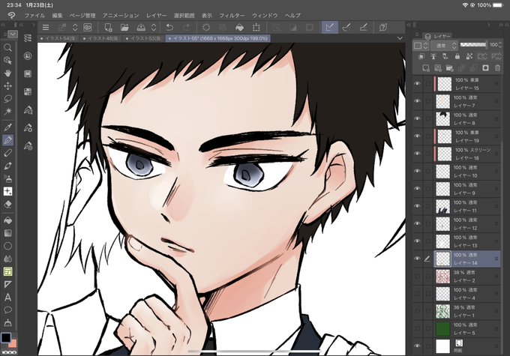Open the blending mode dropdown (通常)
Viewport: 510px width, 356px height.
[444, 46]
